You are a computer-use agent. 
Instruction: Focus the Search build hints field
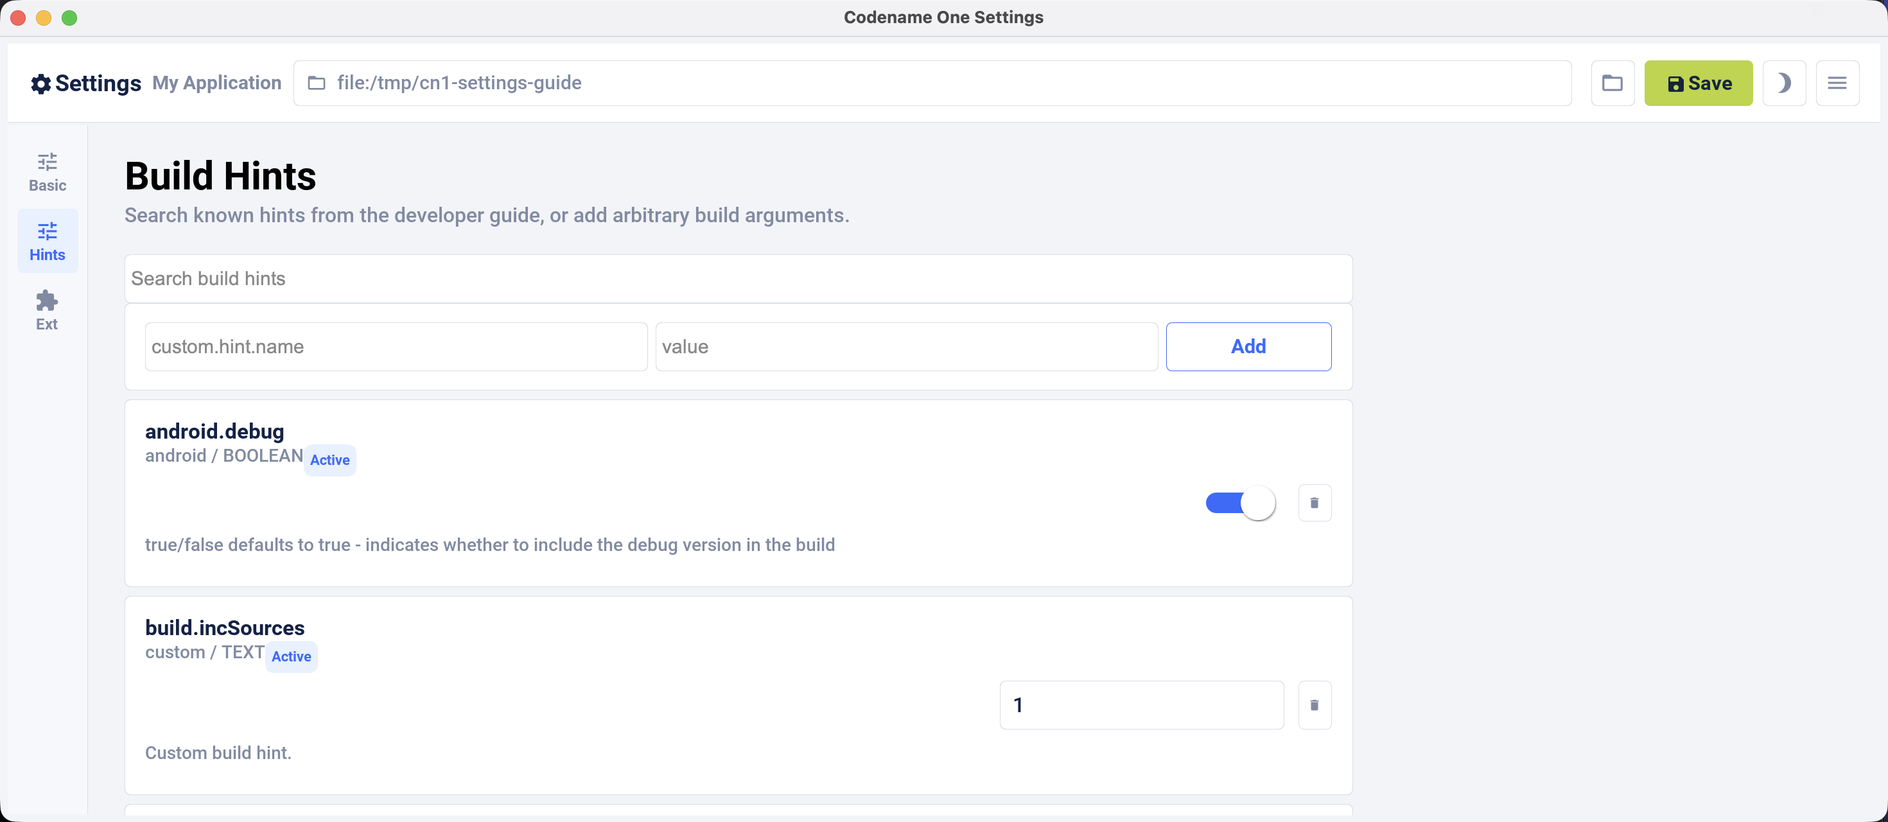point(738,279)
